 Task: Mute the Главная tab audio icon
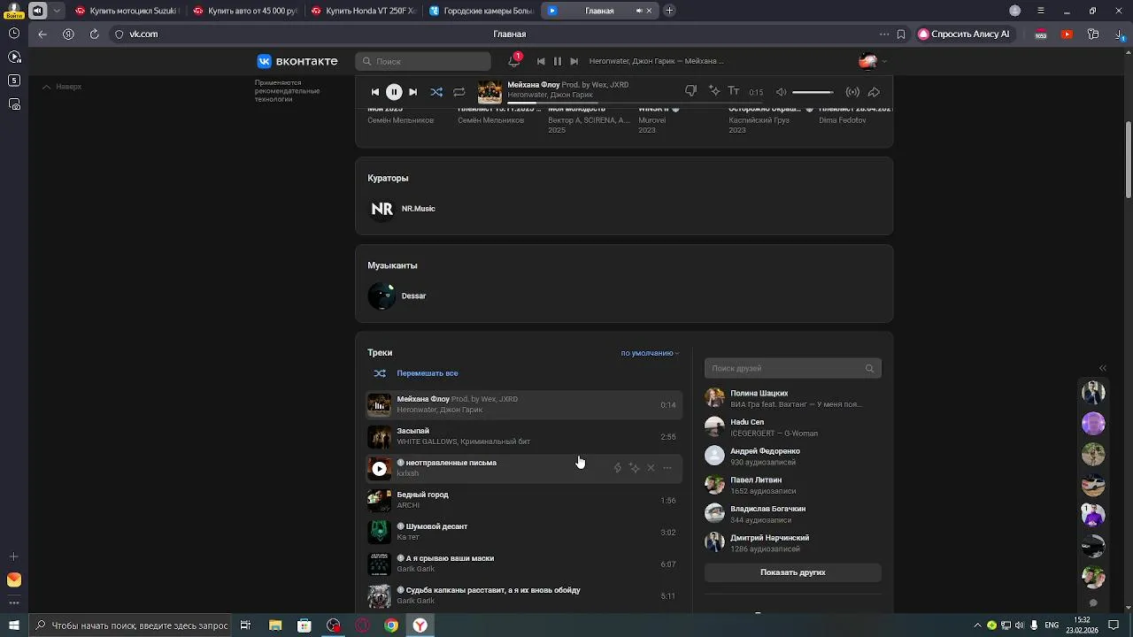[639, 11]
